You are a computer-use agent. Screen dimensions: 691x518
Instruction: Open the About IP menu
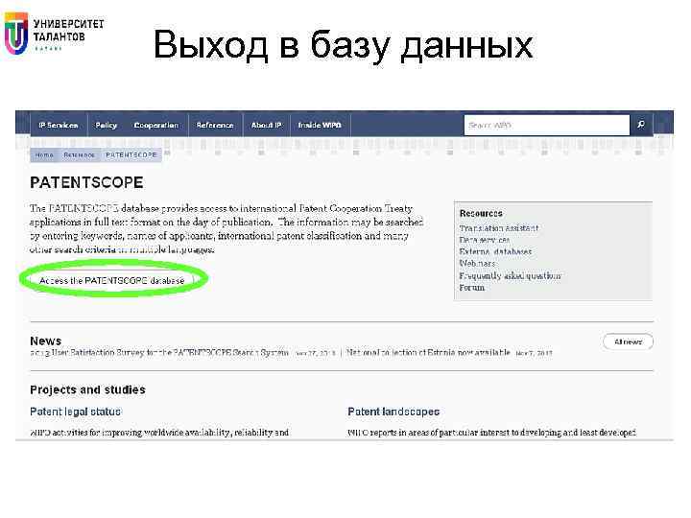point(266,126)
